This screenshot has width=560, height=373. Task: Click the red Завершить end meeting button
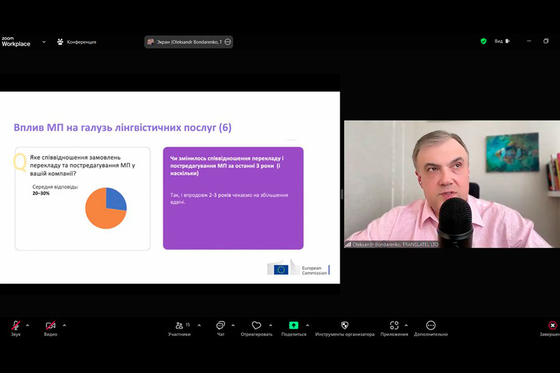(x=552, y=328)
